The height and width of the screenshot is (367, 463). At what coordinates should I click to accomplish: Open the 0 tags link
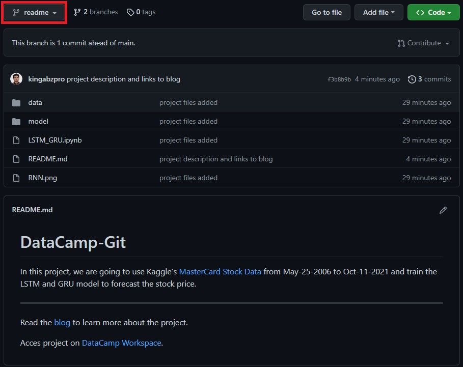tap(141, 12)
